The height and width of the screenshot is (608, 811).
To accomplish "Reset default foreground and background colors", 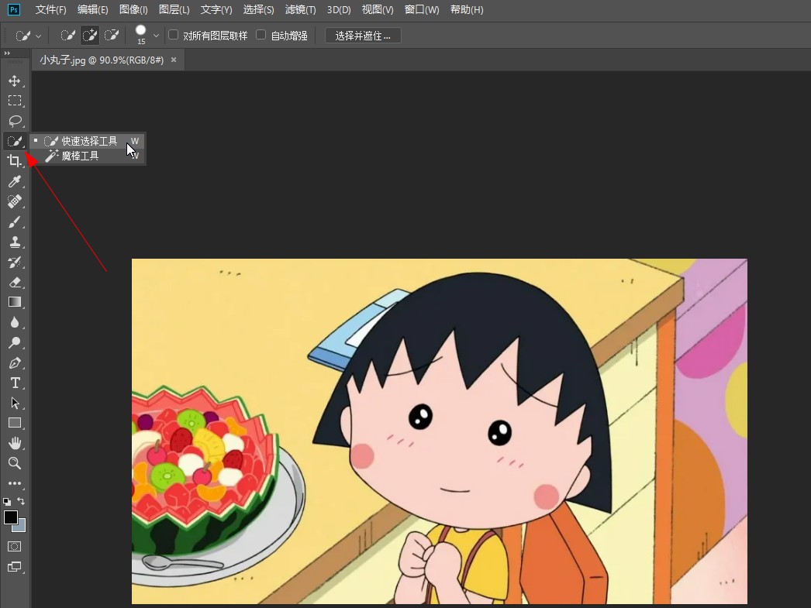I will pos(7,502).
